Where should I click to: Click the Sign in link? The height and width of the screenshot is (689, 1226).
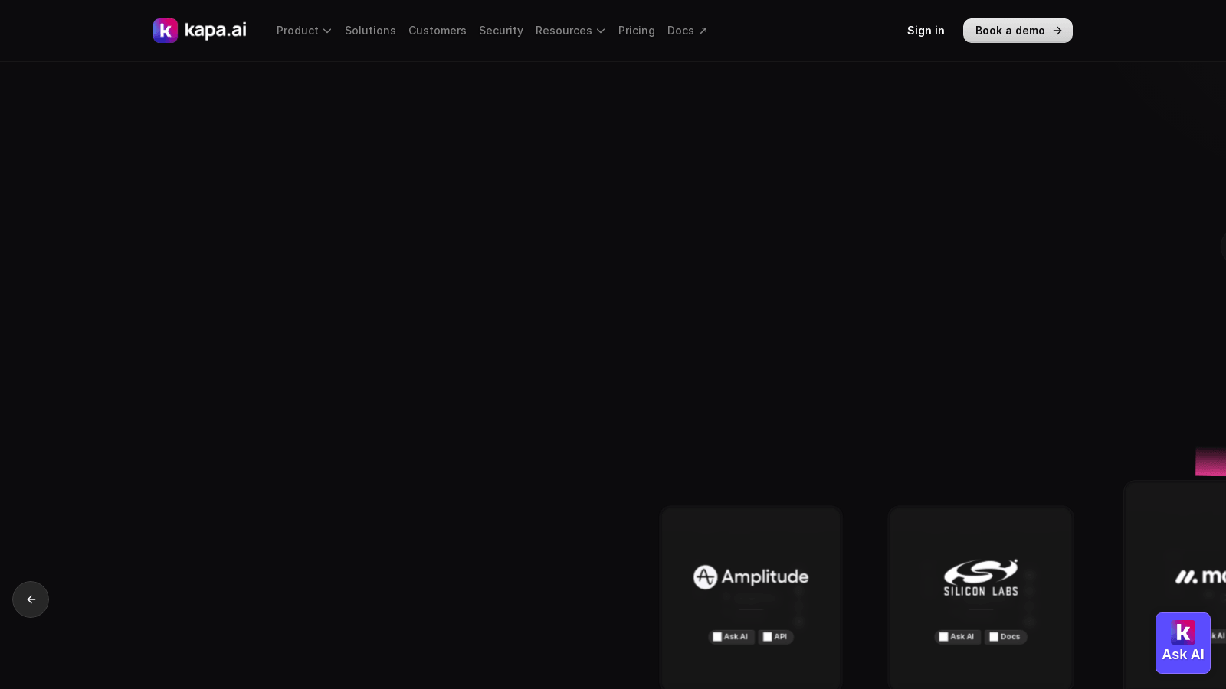926,31
